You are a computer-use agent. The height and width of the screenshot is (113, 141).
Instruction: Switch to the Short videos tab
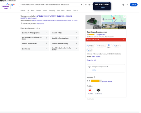[x=61, y=11]
